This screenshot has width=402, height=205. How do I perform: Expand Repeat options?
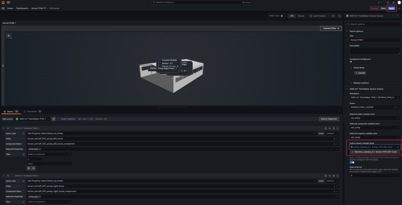(361, 83)
